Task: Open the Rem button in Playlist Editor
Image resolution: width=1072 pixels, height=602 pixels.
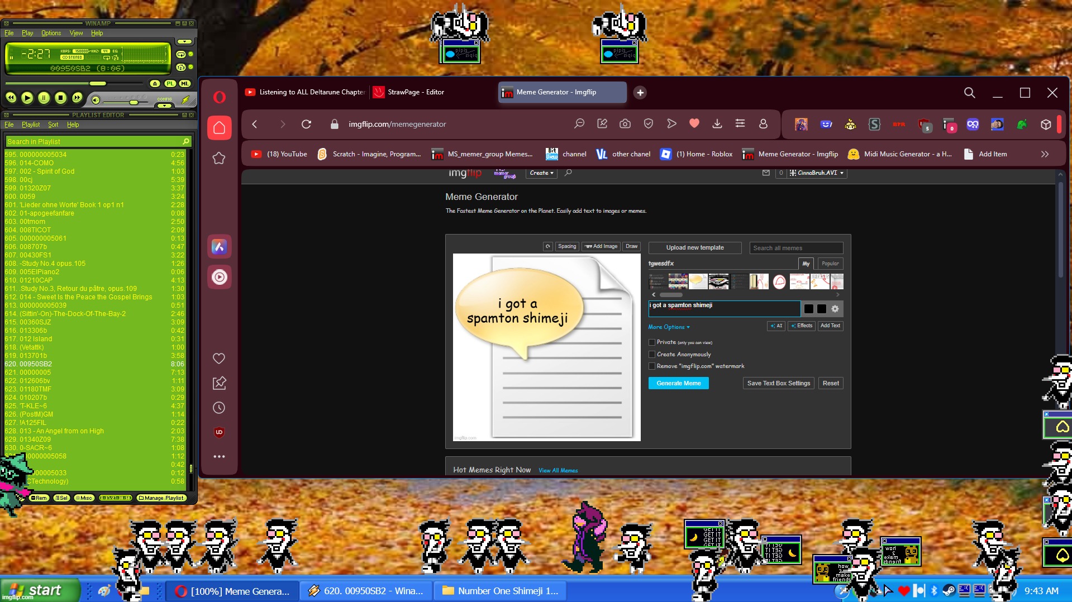Action: pyautogui.click(x=40, y=498)
